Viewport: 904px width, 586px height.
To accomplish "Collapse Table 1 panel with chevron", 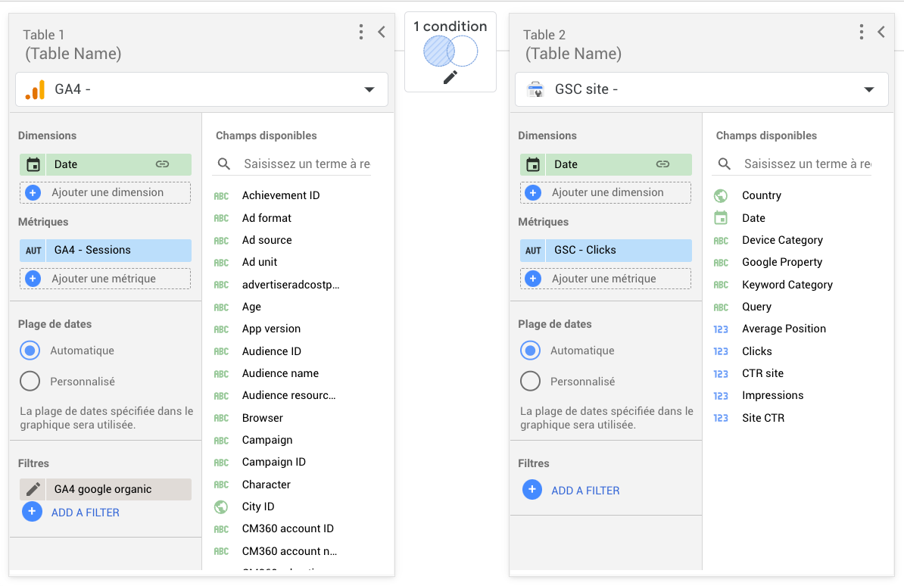I will [381, 32].
